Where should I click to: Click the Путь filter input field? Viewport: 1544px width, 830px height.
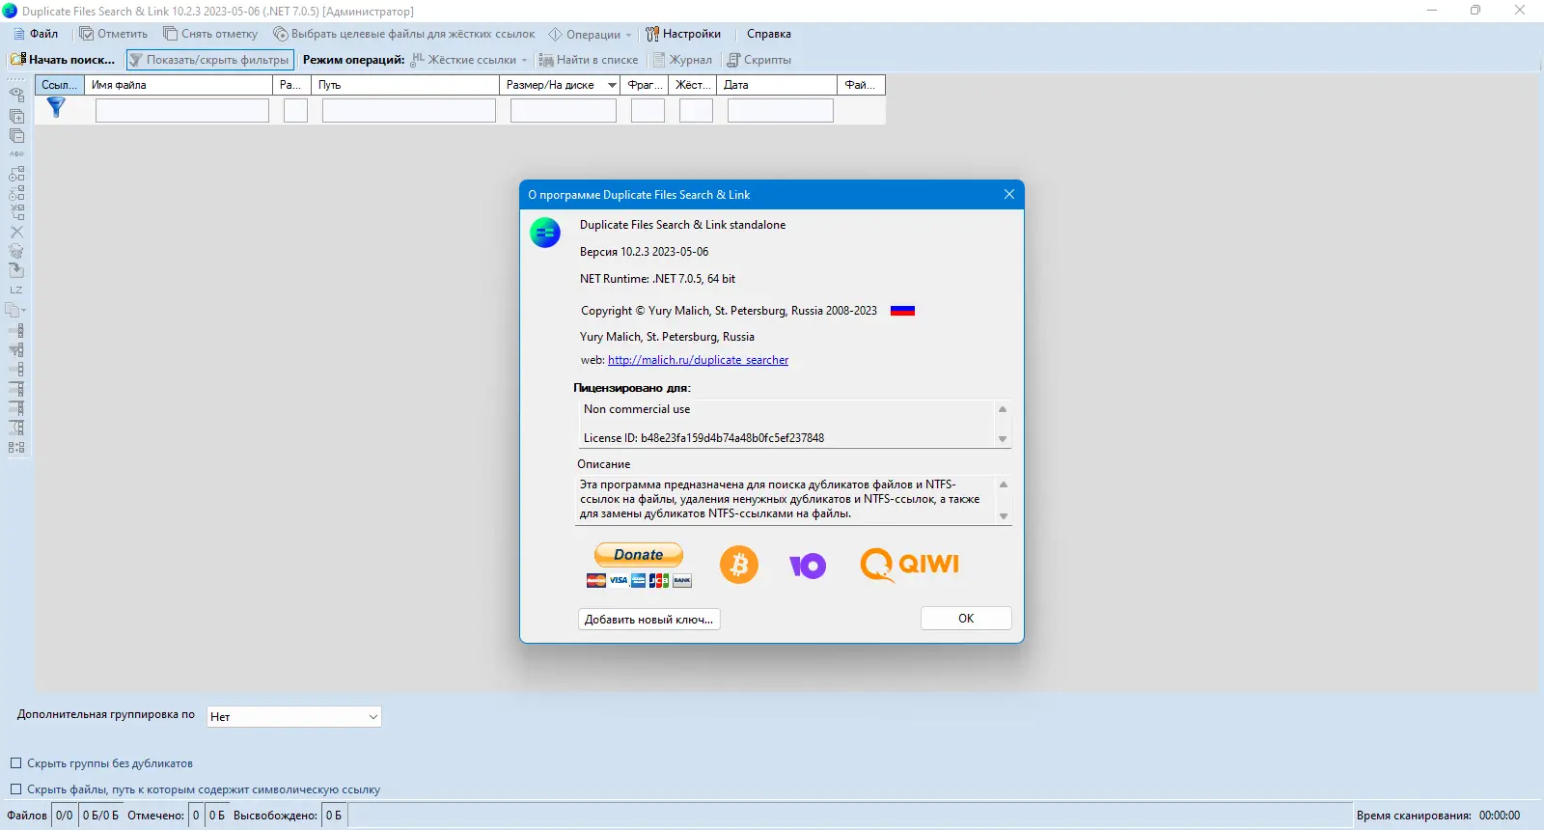(409, 110)
